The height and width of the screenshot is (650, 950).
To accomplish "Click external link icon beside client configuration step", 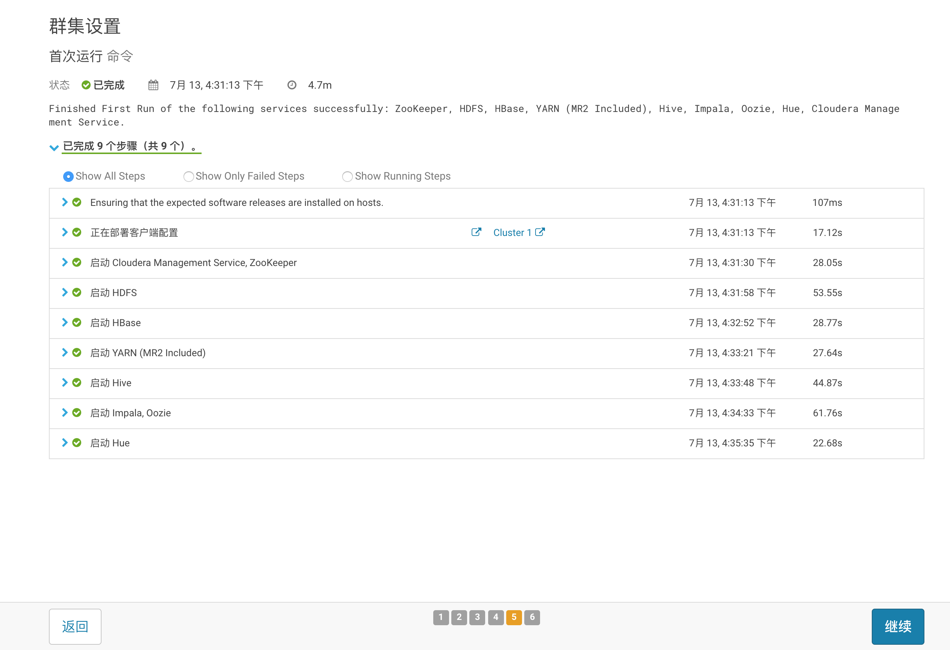I will 476,232.
